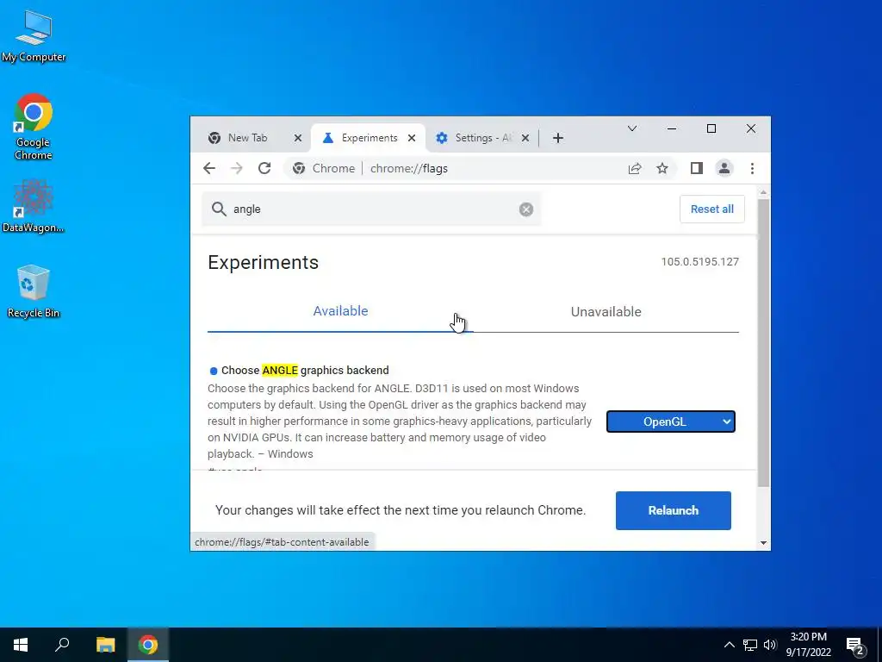Click the taskbar clock showing 3:20 PM
Screen dimensions: 882x662
coord(808,645)
